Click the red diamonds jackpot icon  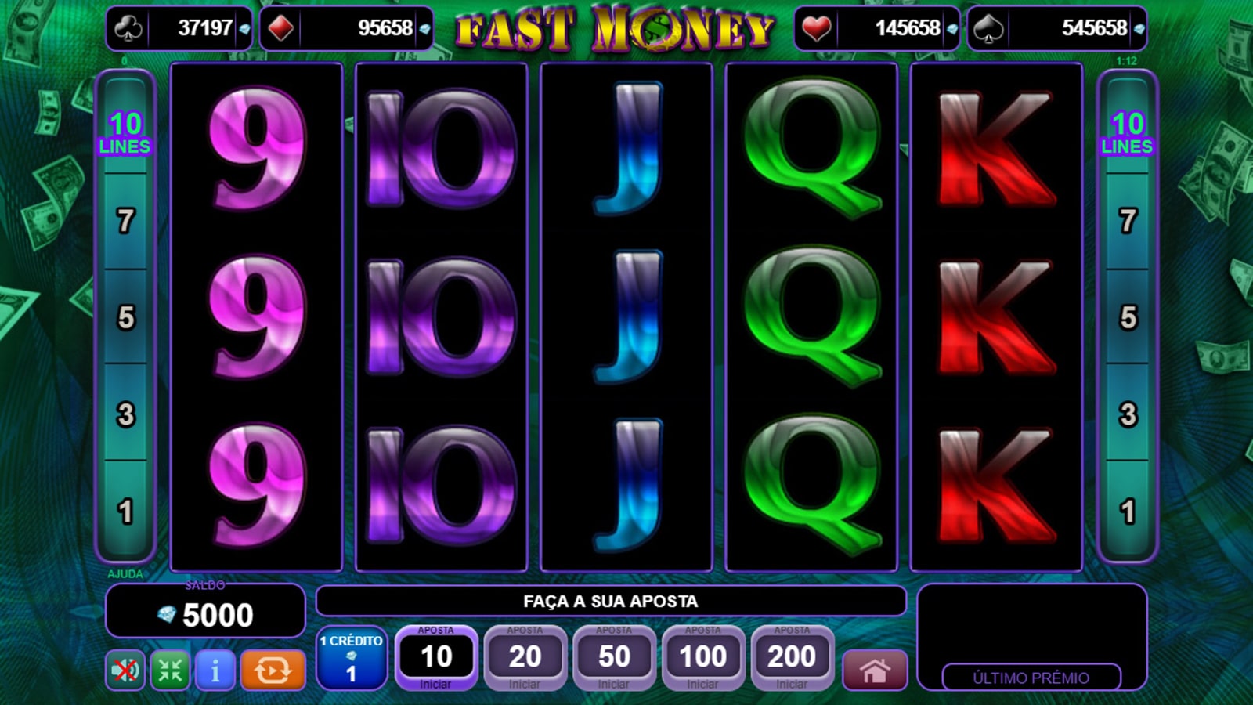point(280,29)
